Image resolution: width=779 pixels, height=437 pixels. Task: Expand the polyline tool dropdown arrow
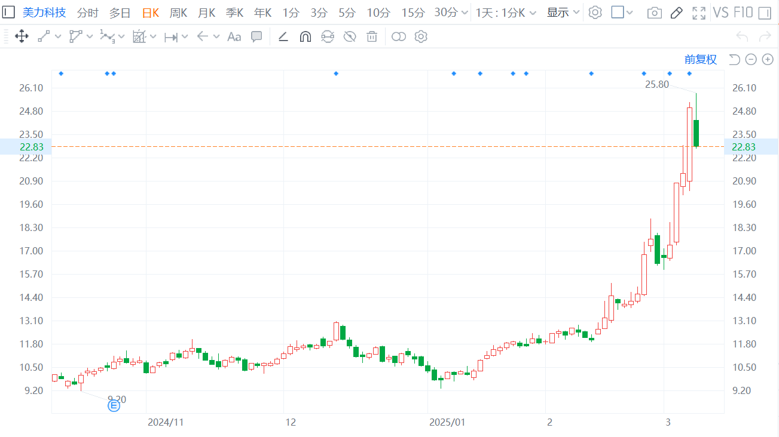point(90,37)
